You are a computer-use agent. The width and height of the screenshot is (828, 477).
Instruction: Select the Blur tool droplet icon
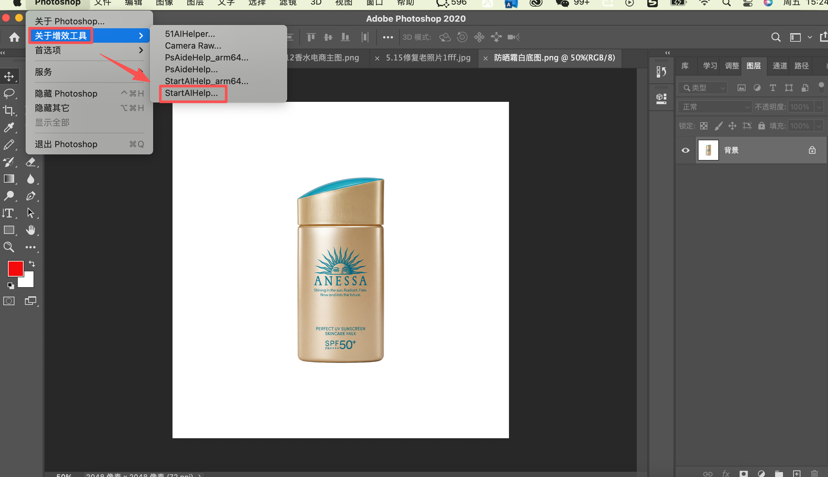pyautogui.click(x=31, y=179)
